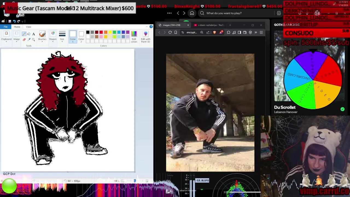Viewport: 350px width, 197px height.
Task: Select the Eraser tool in Paint
Action: click(24, 39)
